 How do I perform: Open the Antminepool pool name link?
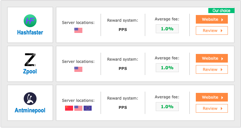point(30,110)
